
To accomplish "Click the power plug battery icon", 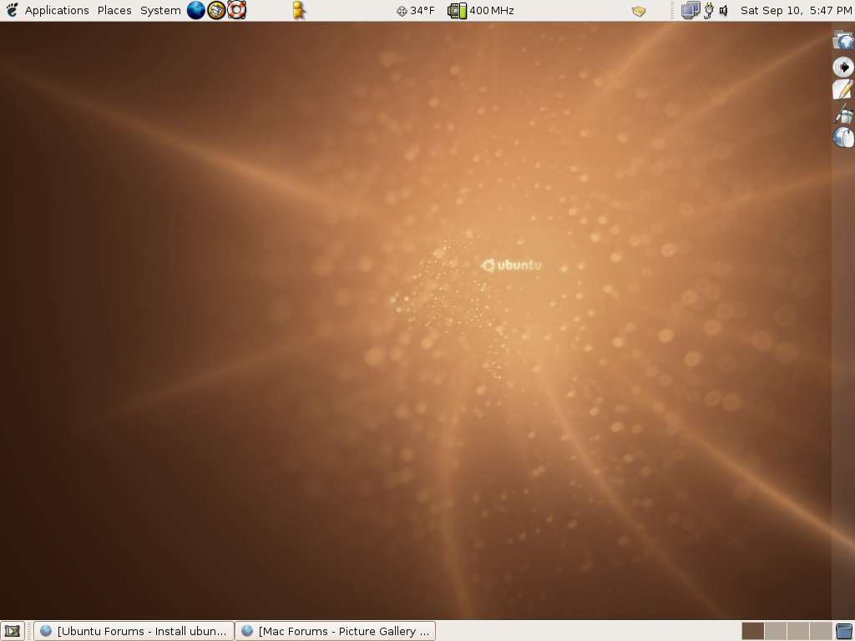I will (x=709, y=10).
